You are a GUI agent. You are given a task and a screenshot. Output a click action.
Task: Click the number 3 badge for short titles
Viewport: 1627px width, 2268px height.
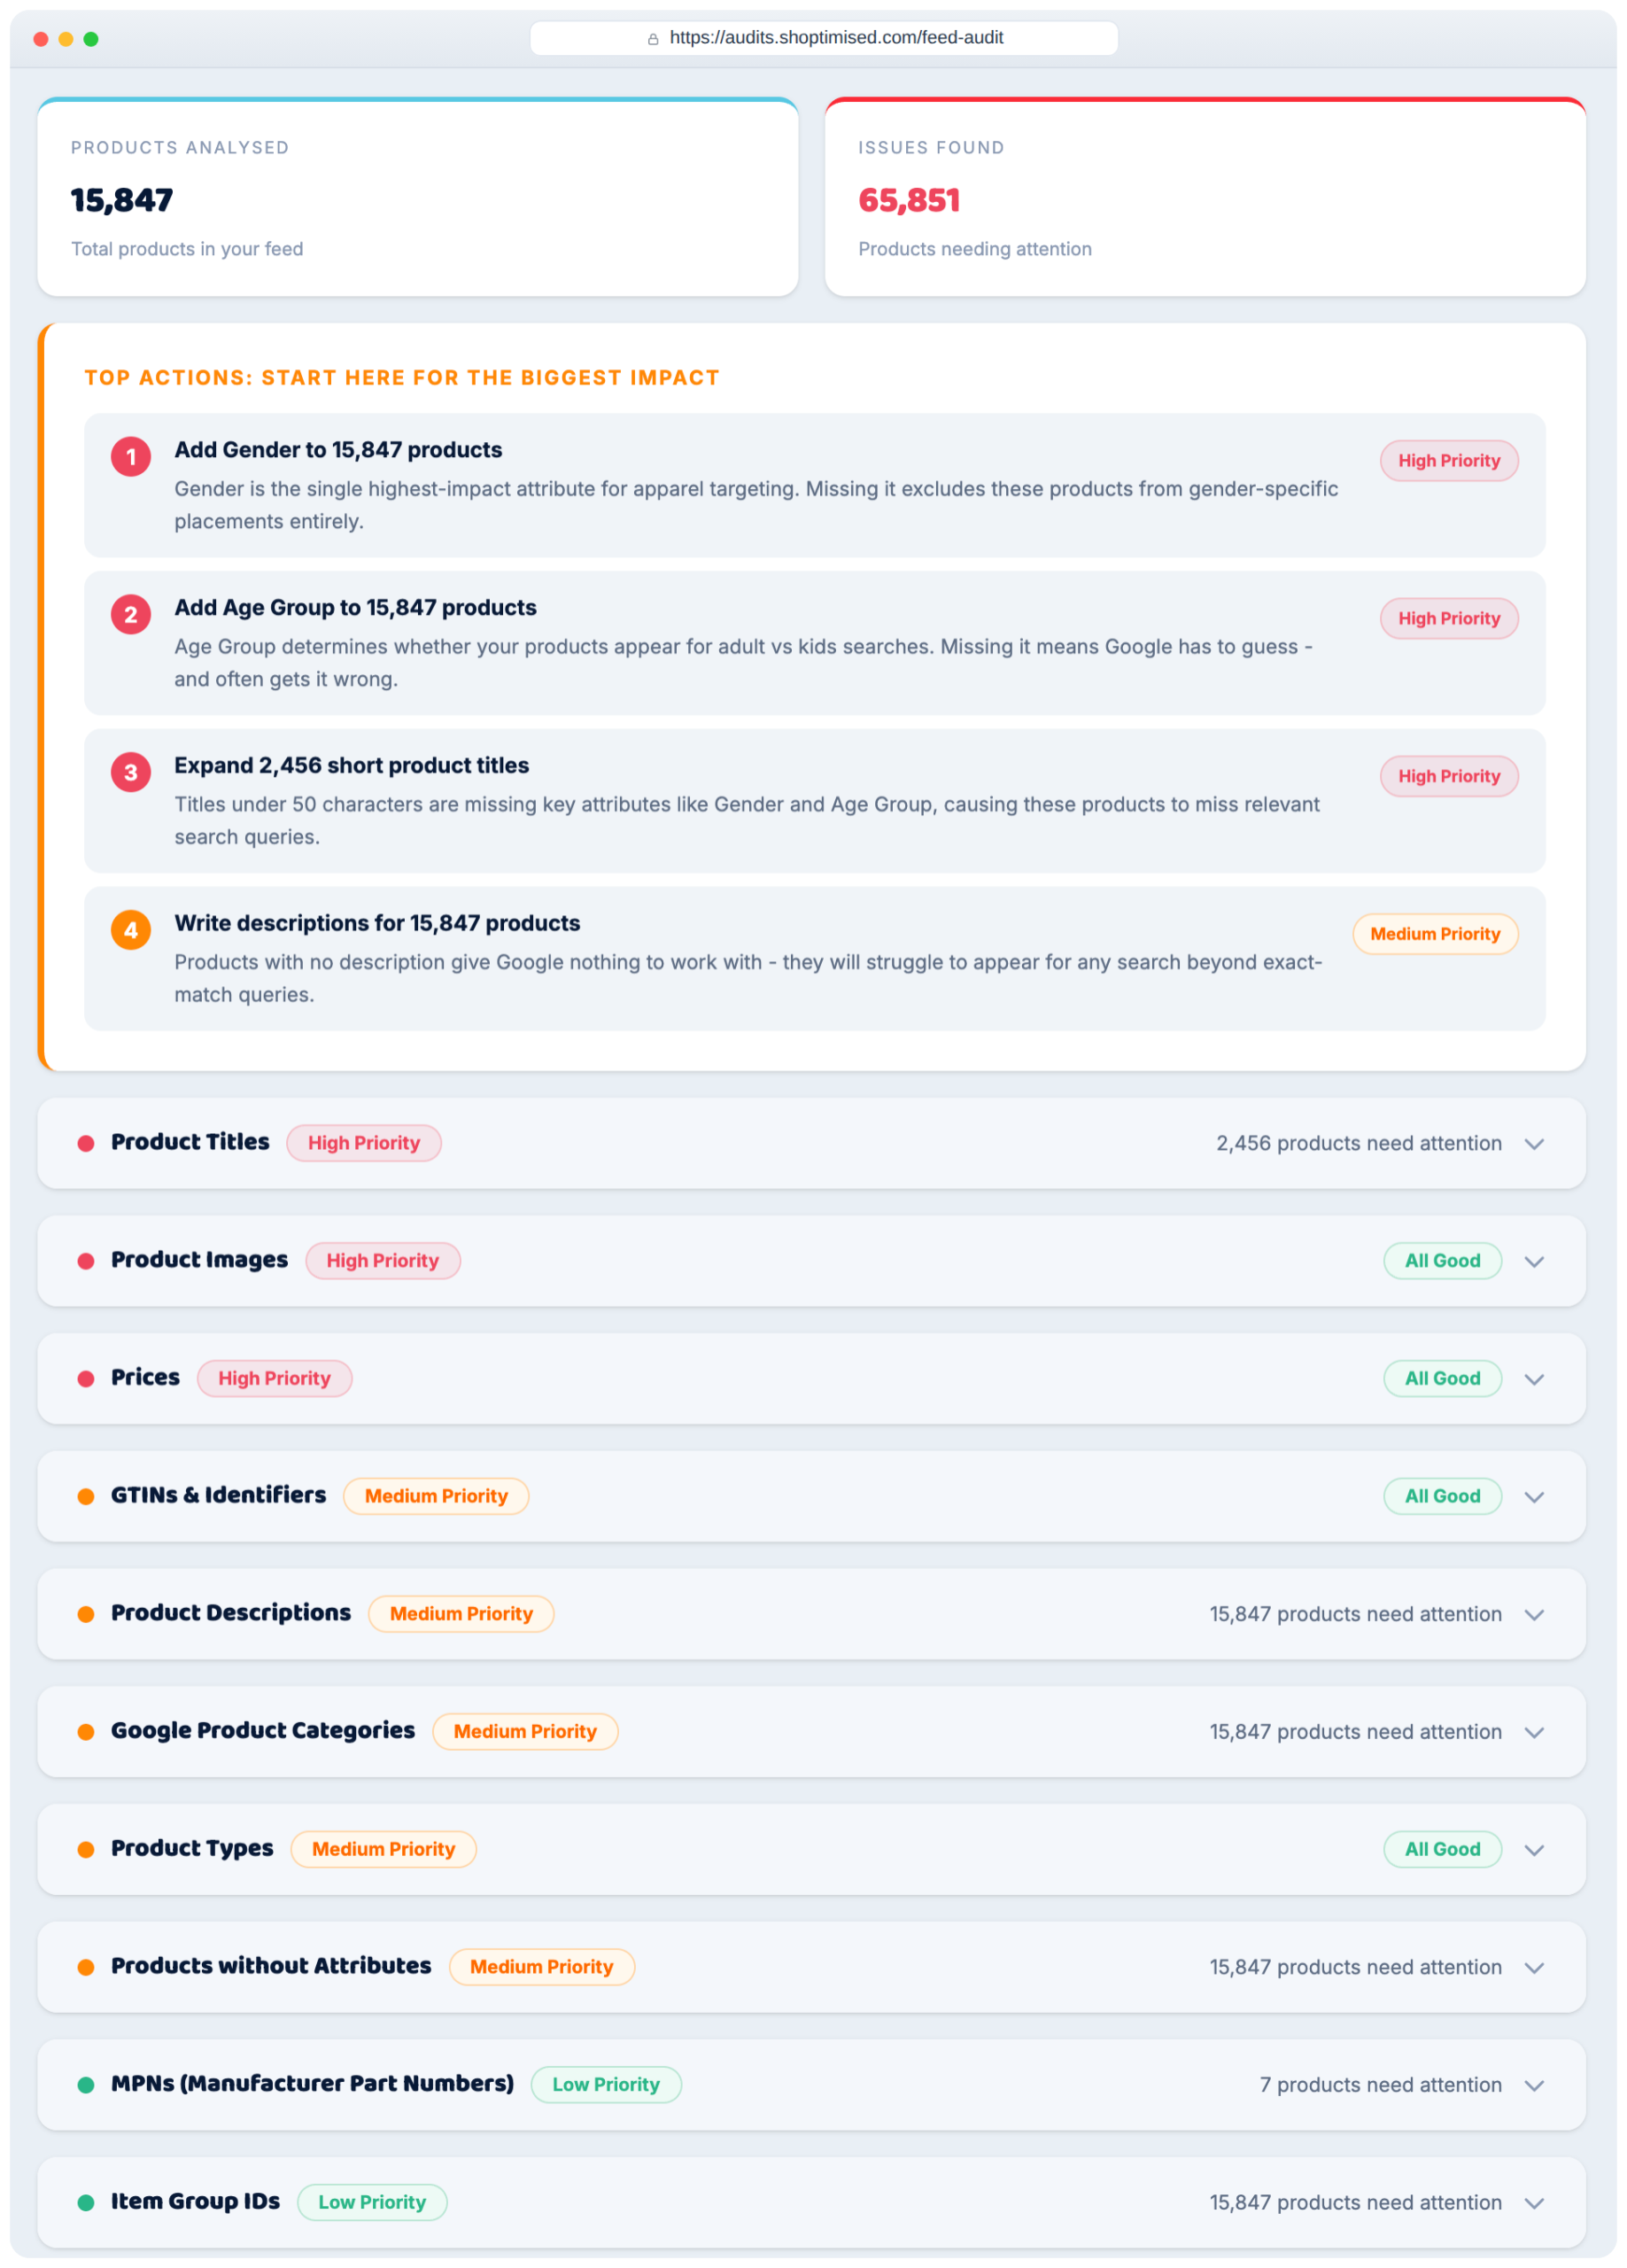pos(130,773)
